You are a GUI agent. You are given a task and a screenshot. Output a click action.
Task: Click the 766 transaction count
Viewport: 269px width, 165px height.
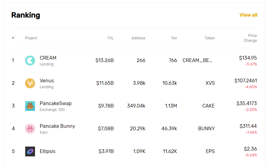click(x=173, y=60)
